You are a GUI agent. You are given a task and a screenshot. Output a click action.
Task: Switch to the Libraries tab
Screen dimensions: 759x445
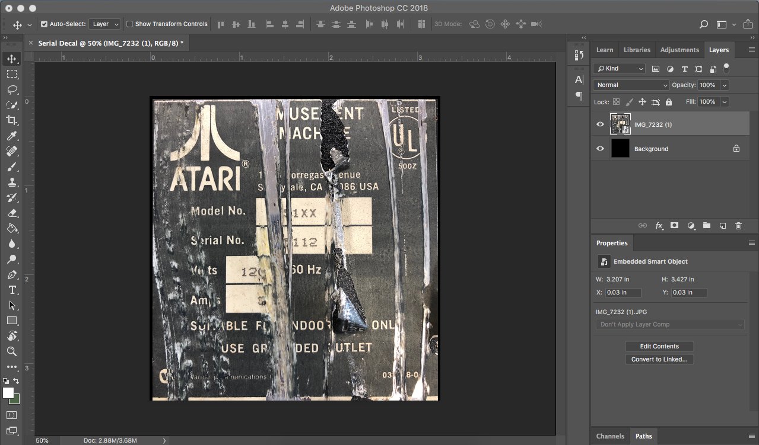click(637, 50)
